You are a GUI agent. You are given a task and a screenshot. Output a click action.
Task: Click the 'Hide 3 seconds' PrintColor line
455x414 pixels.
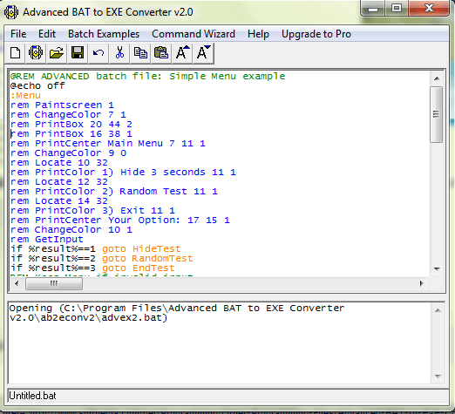[x=123, y=173]
